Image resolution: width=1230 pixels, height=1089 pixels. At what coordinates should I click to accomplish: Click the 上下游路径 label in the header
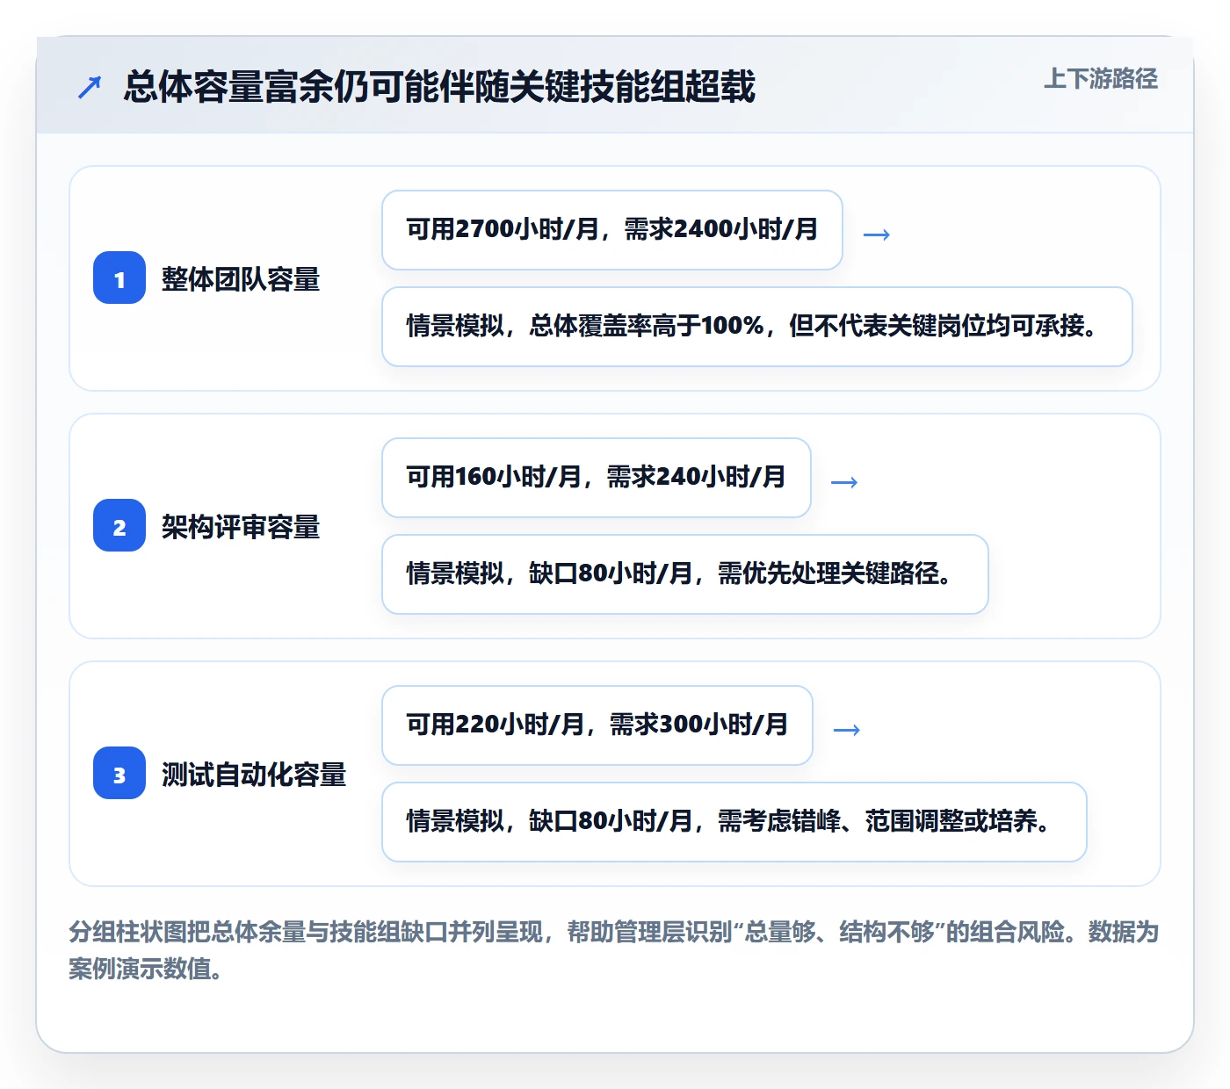tap(1100, 79)
